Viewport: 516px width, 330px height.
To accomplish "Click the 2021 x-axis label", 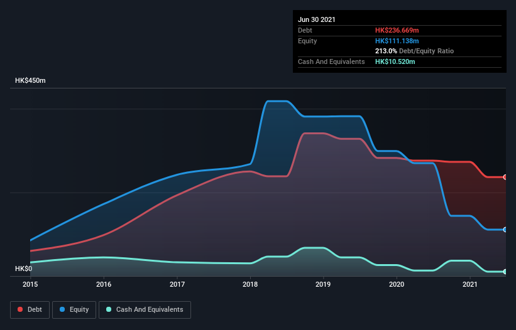I will [470, 284].
